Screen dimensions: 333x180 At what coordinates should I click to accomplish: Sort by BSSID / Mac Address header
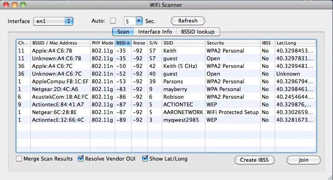[60, 43]
